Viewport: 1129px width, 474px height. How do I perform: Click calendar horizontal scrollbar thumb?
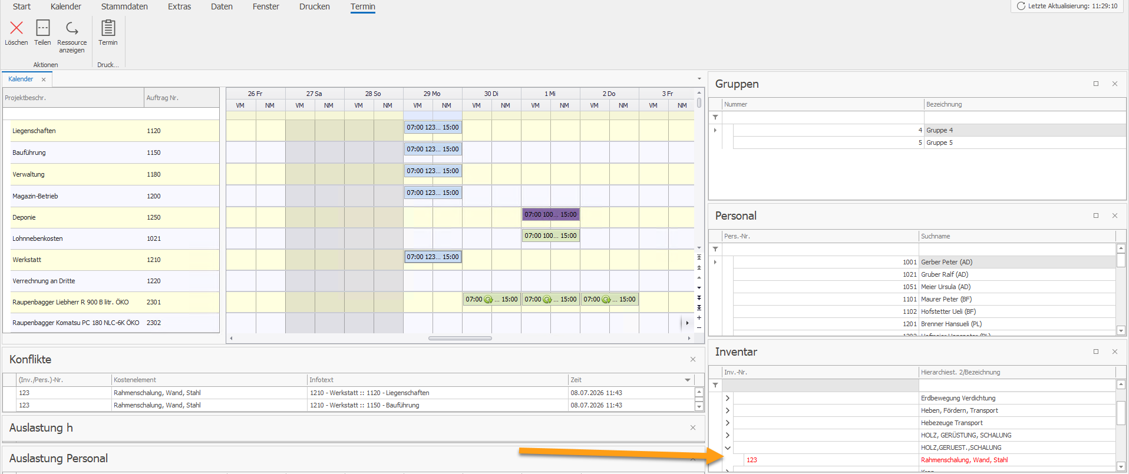[x=460, y=338]
